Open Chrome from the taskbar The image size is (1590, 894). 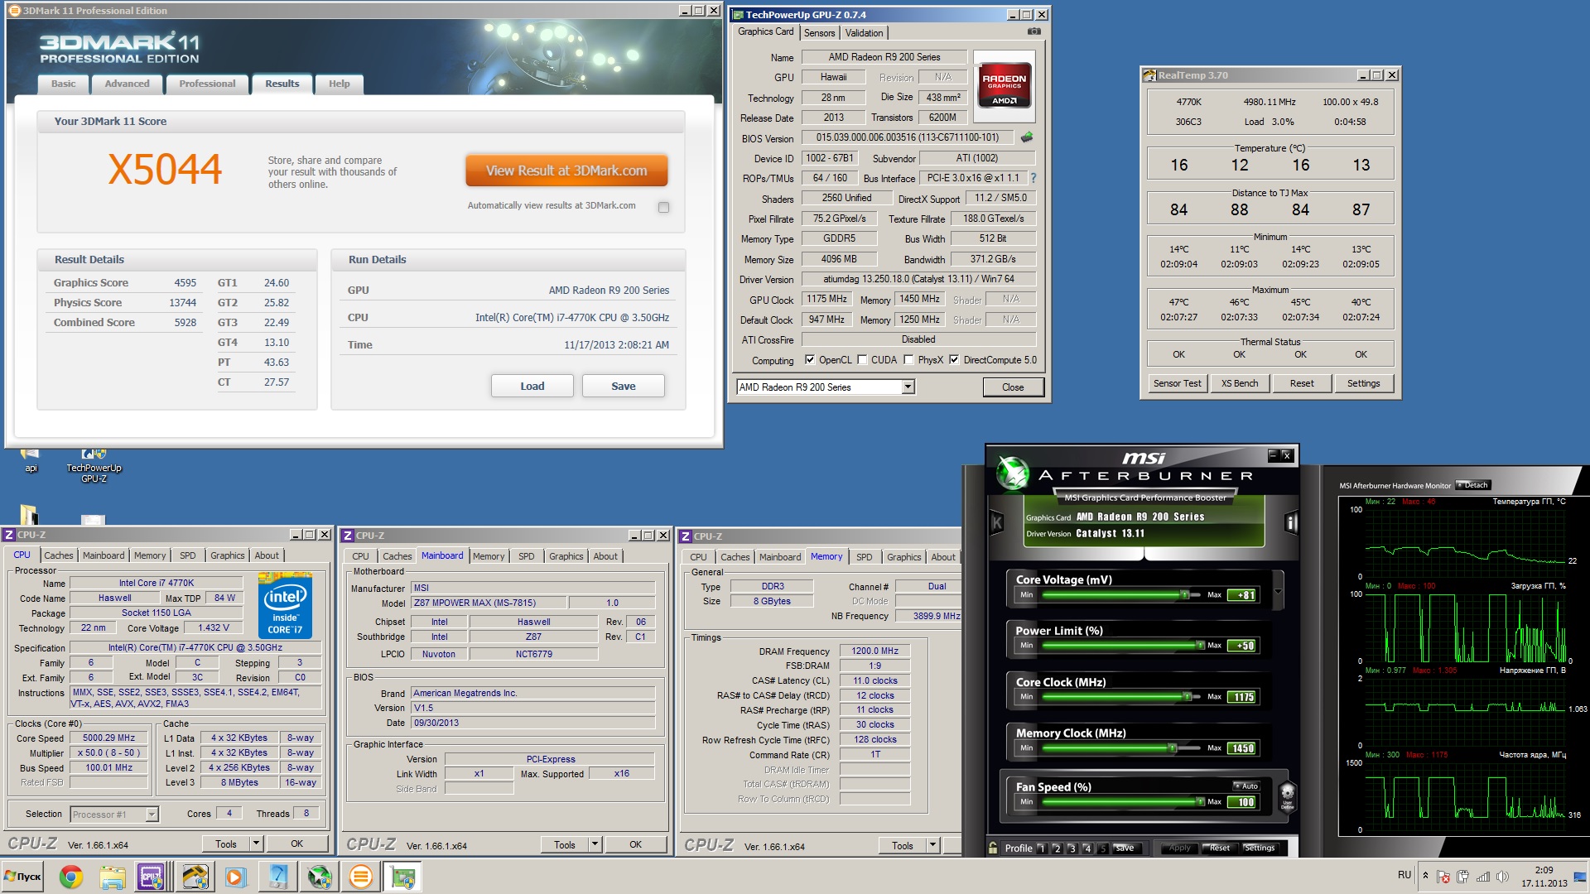point(71,877)
